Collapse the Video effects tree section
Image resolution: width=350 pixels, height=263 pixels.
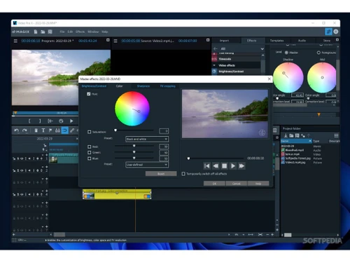pos(214,65)
